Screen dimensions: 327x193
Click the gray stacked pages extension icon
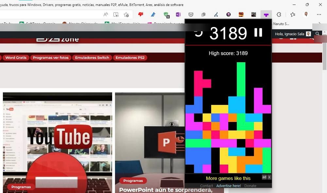(x=203, y=15)
